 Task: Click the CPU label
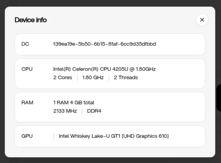tap(27, 69)
